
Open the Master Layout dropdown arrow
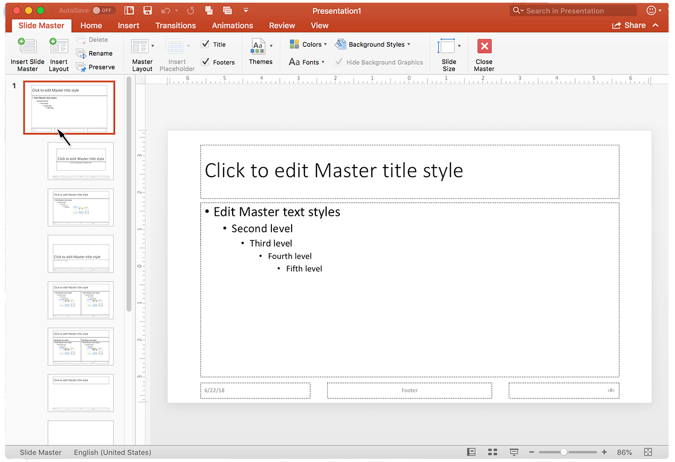point(153,46)
